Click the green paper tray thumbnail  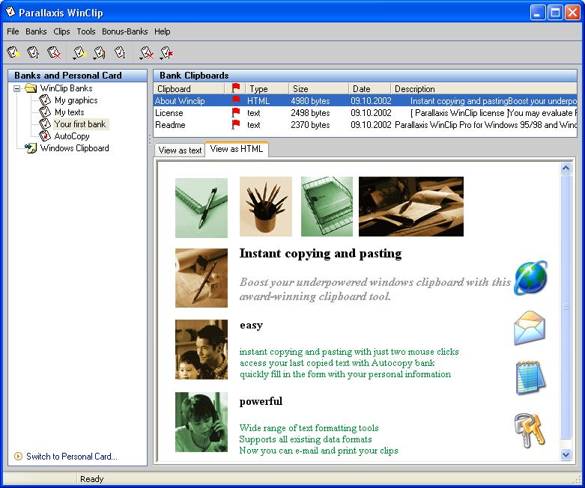pos(327,207)
